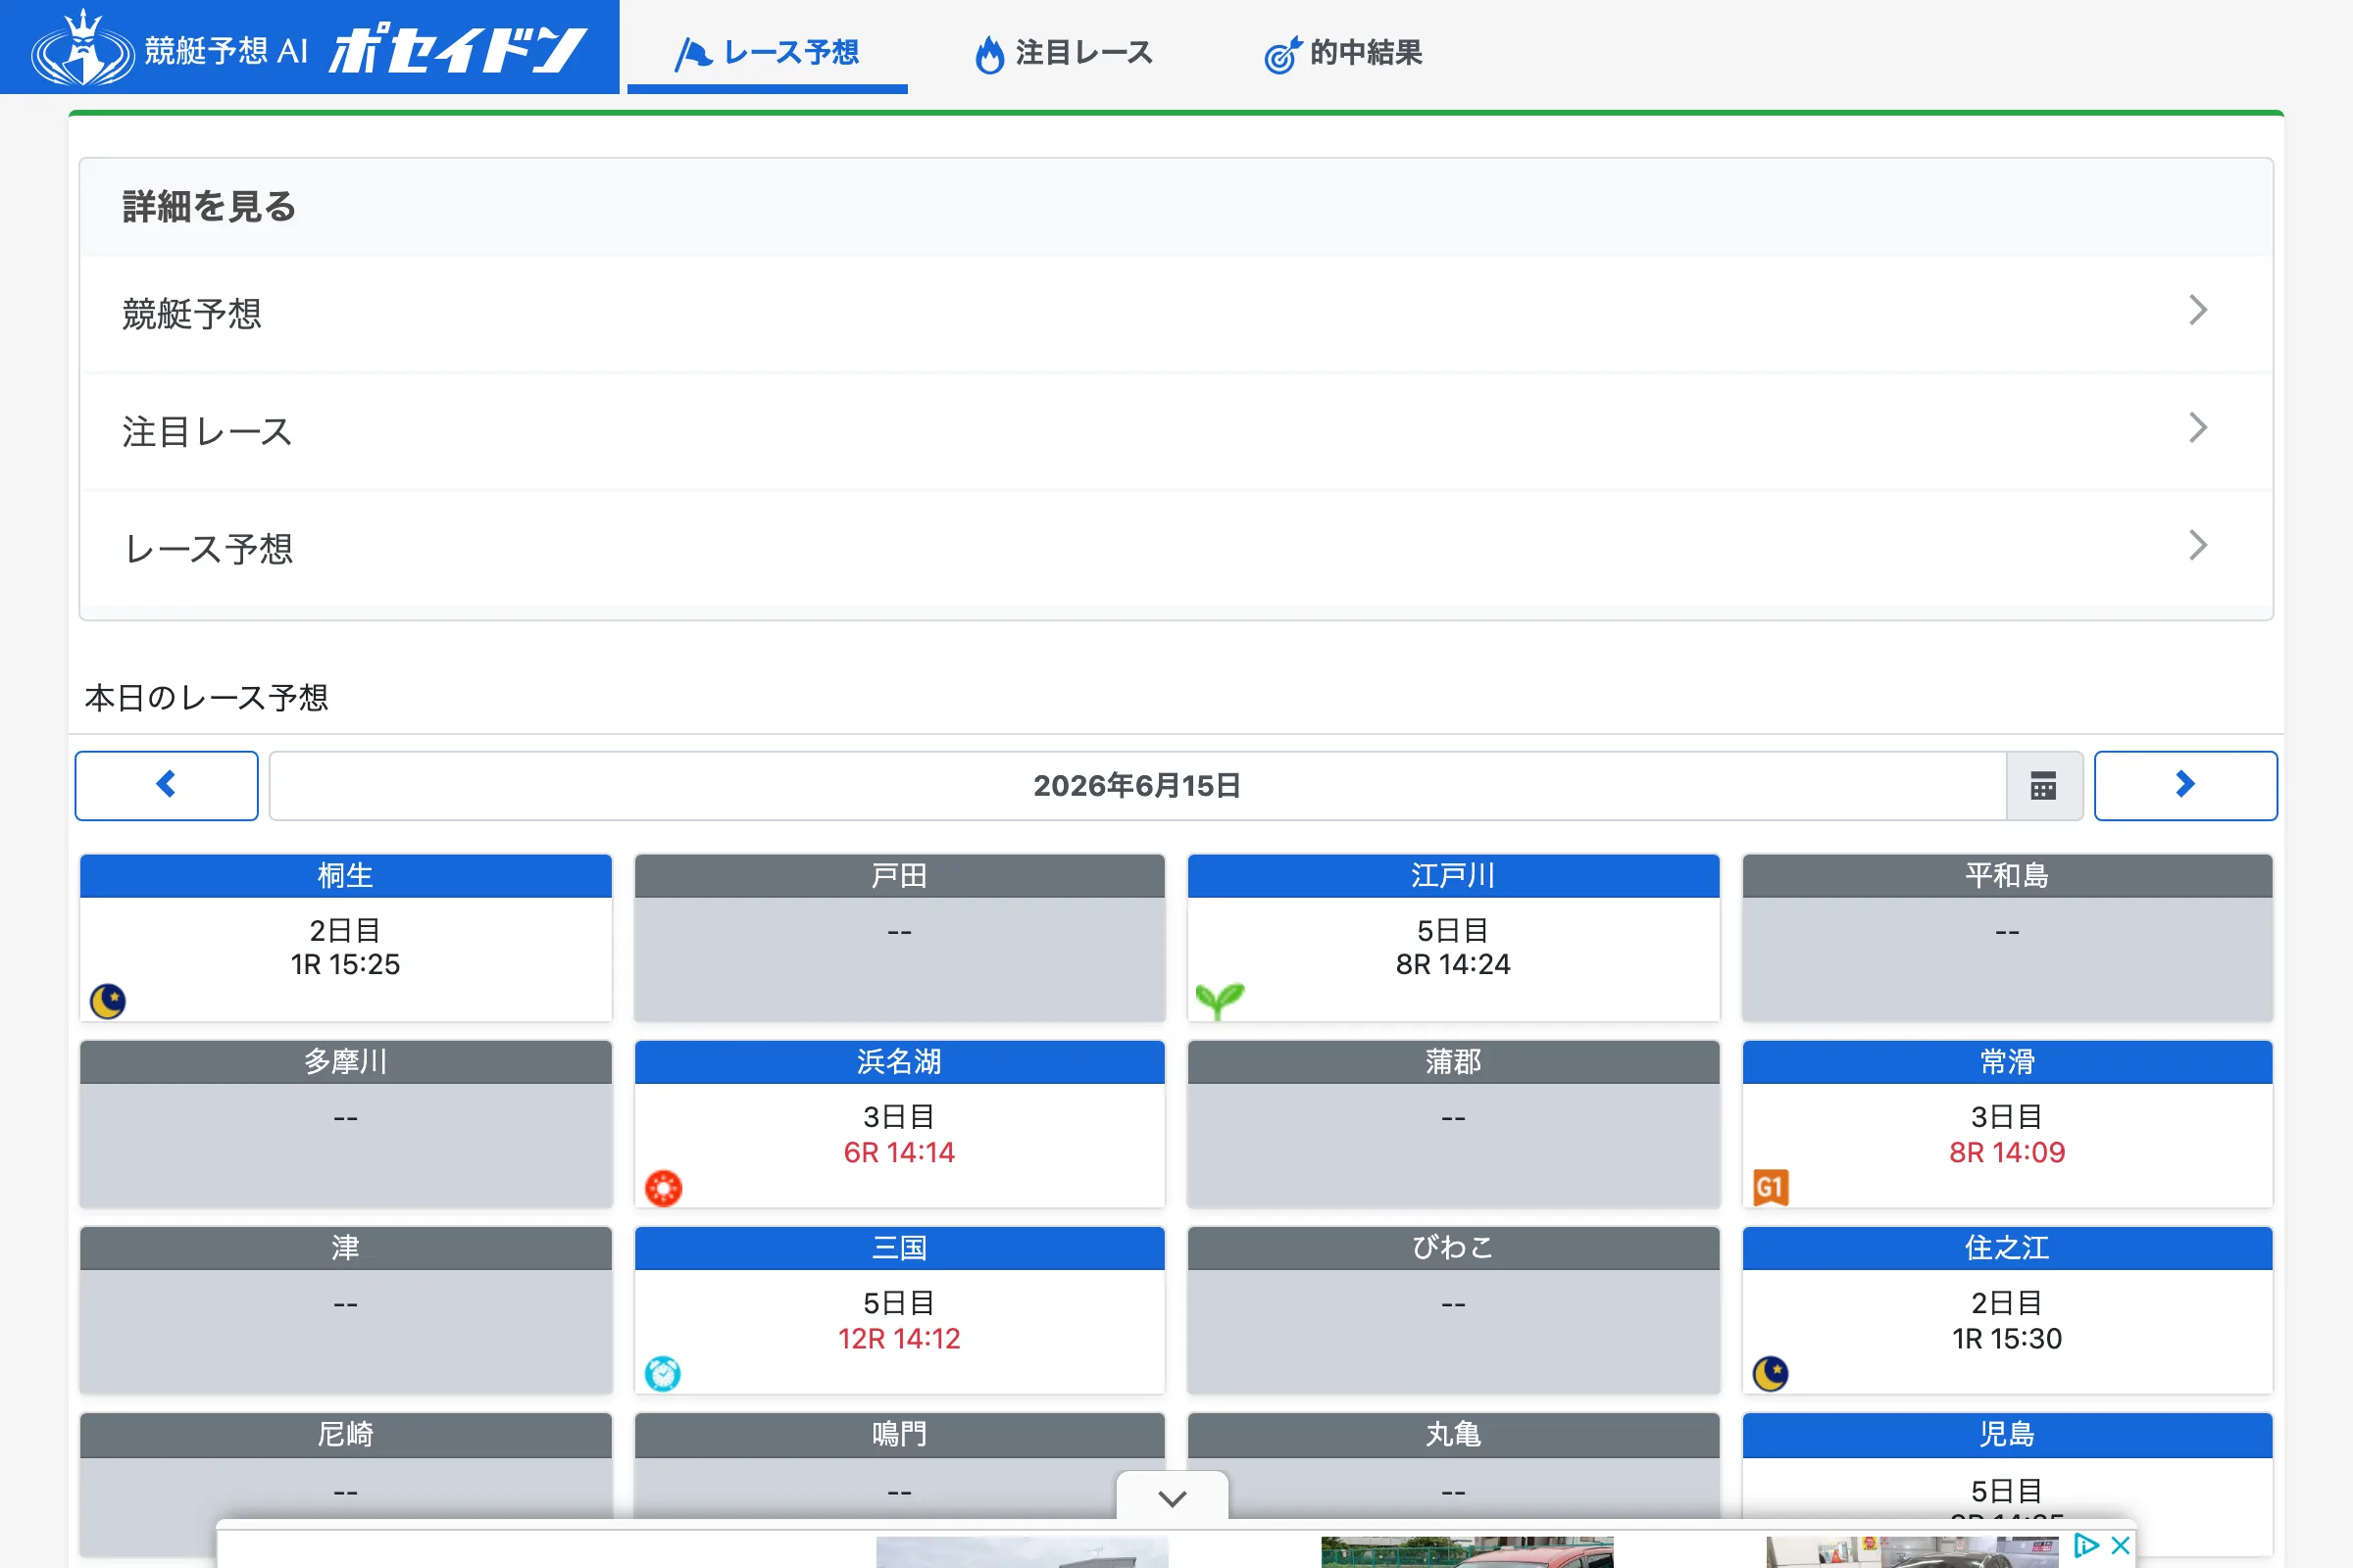This screenshot has height=1568, width=2353.
Task: Click the date field 2026年6月15日
Action: (1137, 785)
